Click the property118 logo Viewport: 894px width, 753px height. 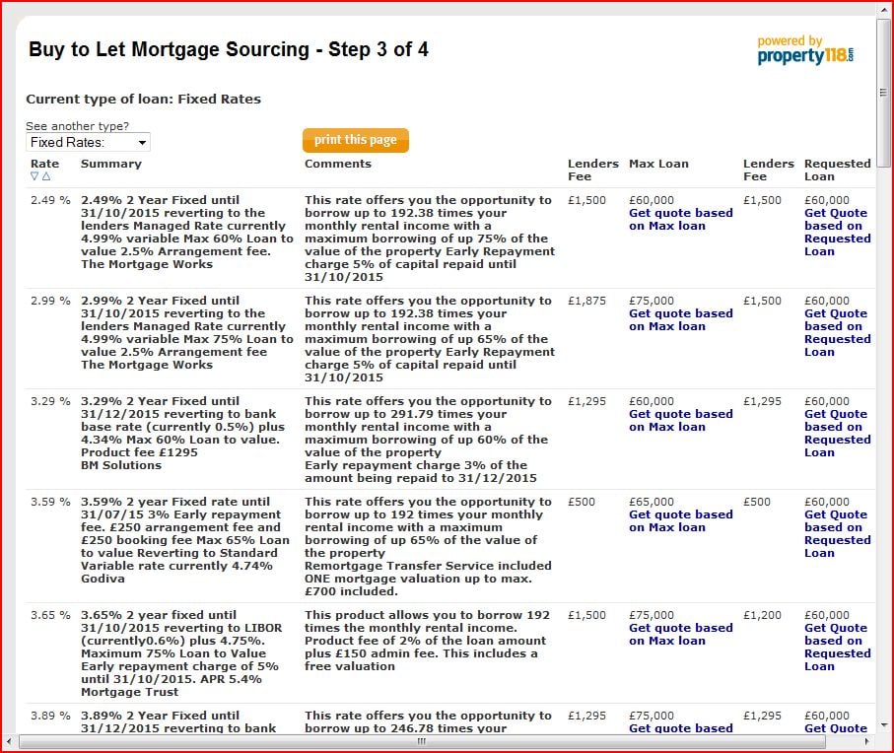coord(805,50)
